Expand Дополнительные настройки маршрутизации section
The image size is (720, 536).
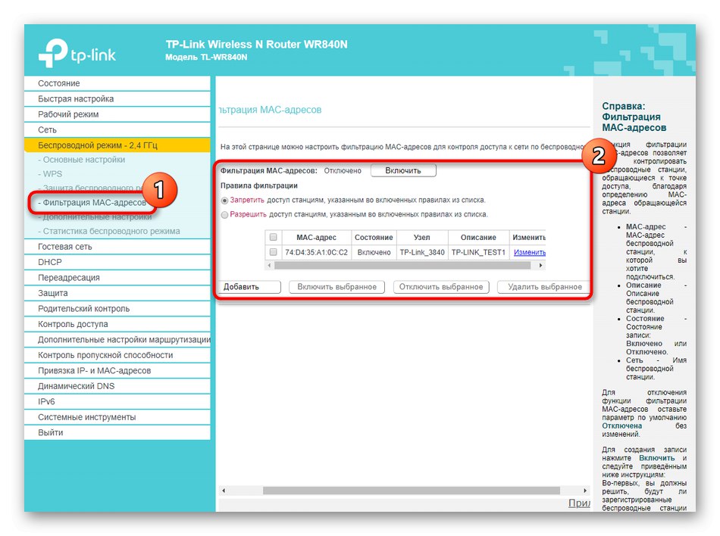coord(117,340)
